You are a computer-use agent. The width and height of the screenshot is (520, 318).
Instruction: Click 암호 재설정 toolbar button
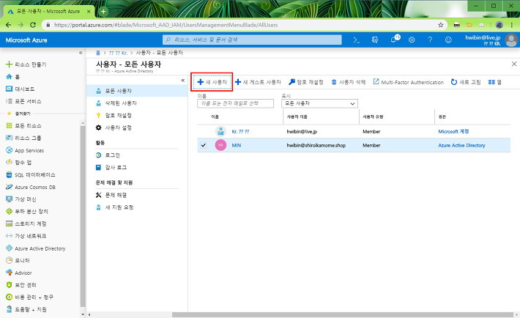[305, 82]
